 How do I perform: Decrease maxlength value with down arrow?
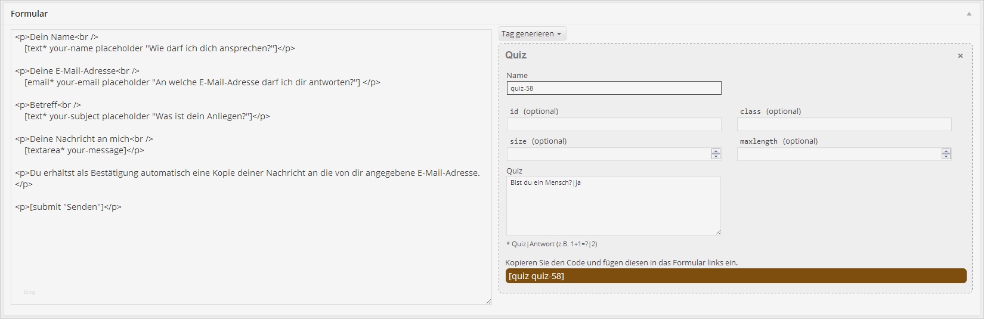(x=946, y=157)
